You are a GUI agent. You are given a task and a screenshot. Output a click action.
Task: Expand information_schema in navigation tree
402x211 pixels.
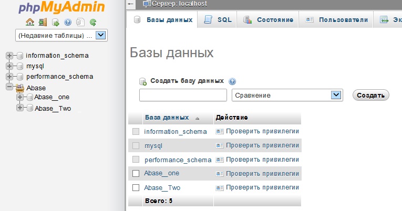(9, 55)
